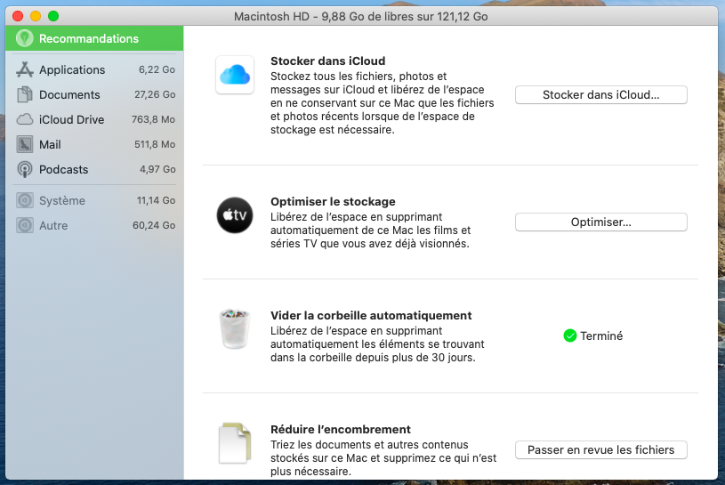
Task: Open the Podcasts category
Action: 94,170
